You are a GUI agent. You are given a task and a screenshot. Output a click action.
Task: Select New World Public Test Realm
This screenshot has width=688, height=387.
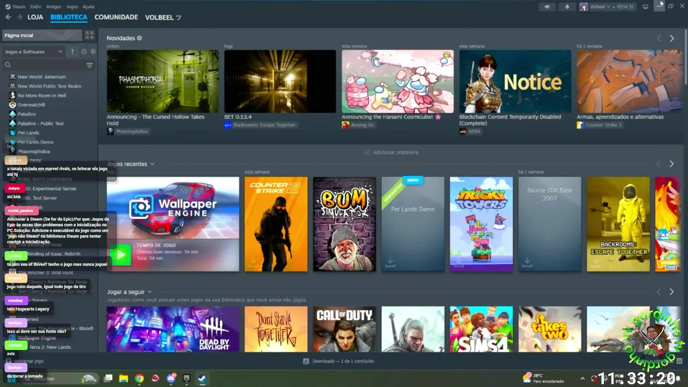pos(49,86)
